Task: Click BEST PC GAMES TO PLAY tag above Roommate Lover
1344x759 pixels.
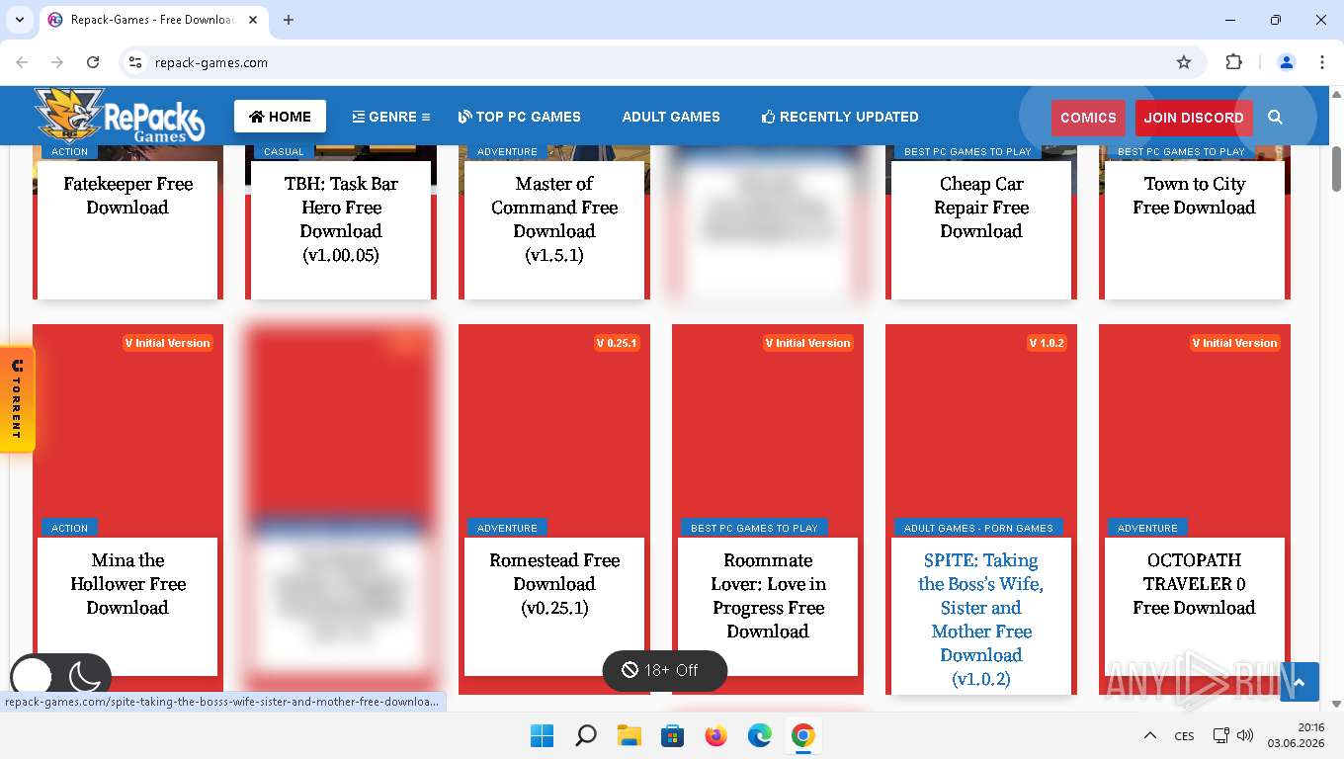Action: pyautogui.click(x=754, y=528)
